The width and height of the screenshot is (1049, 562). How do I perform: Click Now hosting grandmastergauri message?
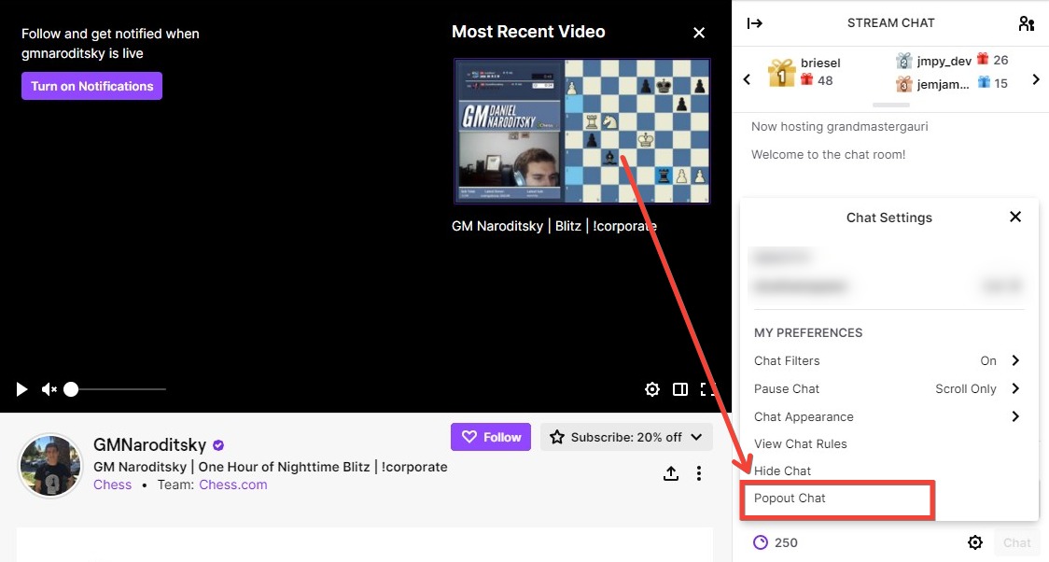click(x=840, y=126)
